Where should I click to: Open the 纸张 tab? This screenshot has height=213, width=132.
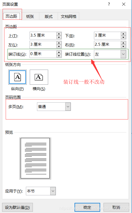click(30, 17)
